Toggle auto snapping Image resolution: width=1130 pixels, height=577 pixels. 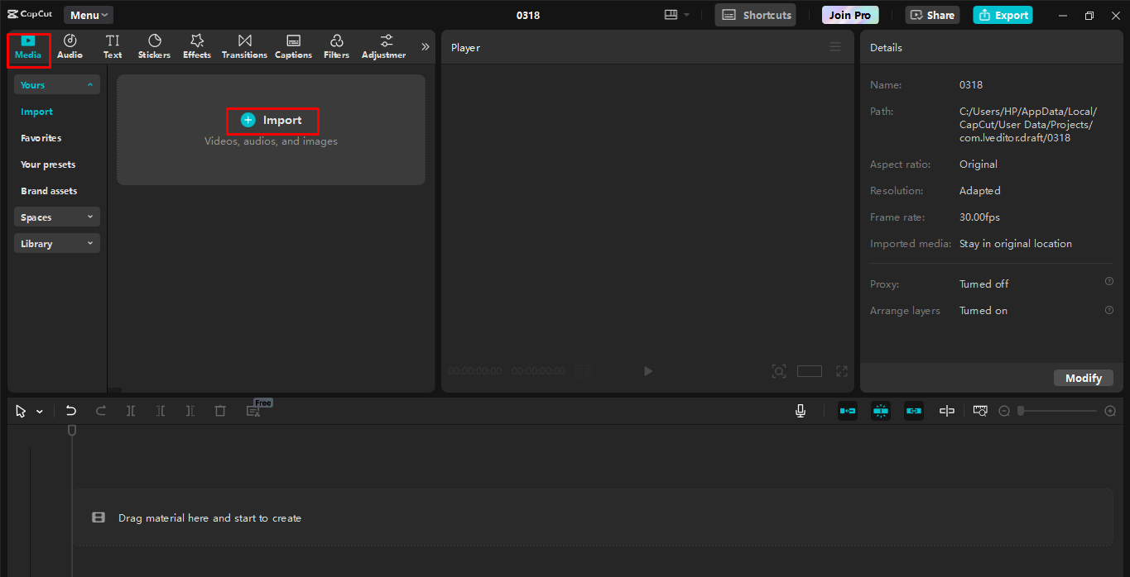coord(881,411)
